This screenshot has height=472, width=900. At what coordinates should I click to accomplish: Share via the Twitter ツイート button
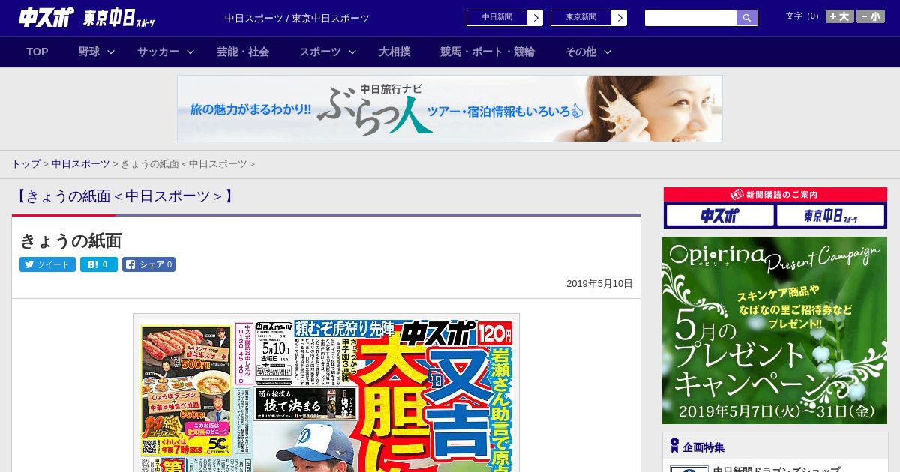coord(47,264)
